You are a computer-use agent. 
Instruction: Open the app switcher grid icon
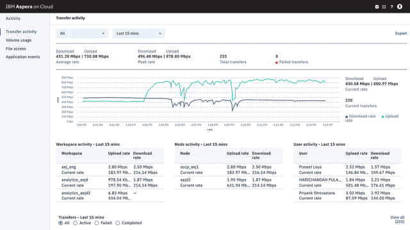[x=384, y=7]
